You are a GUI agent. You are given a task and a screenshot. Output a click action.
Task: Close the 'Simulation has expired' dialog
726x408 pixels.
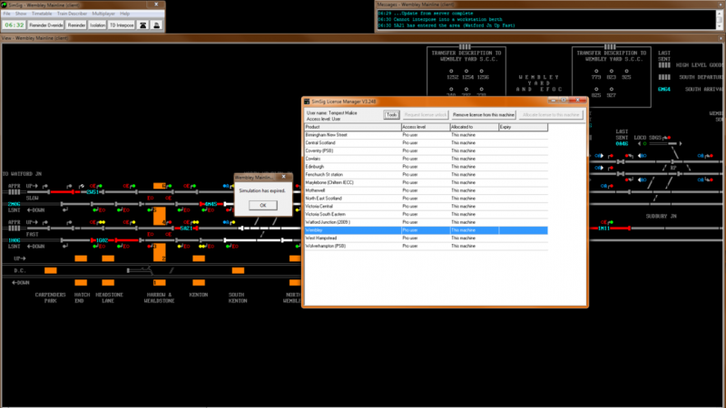(284, 177)
